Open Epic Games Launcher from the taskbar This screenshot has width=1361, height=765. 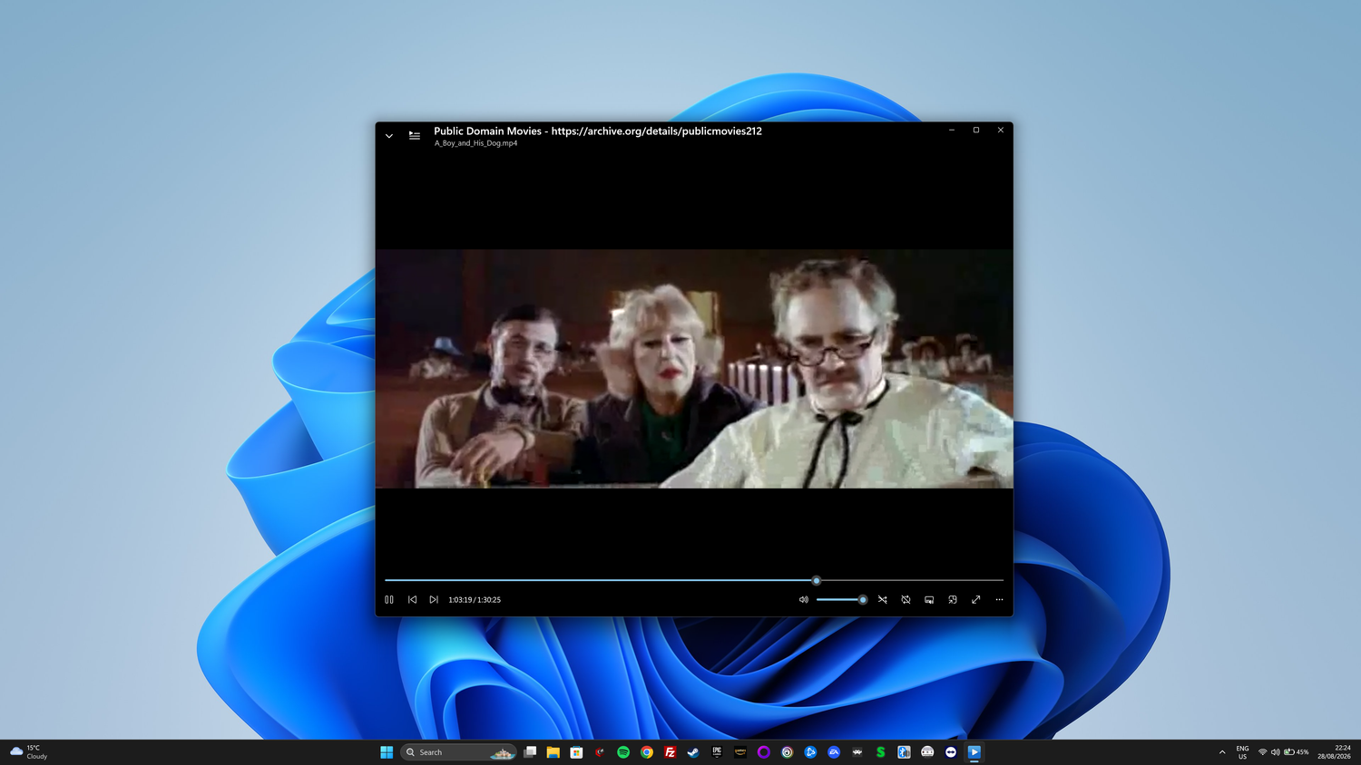click(x=717, y=752)
